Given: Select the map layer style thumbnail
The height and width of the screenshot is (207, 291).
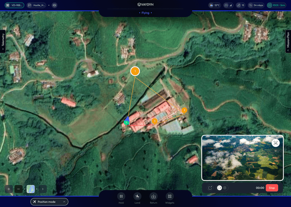Looking at the screenshot, I should [x=31, y=189].
